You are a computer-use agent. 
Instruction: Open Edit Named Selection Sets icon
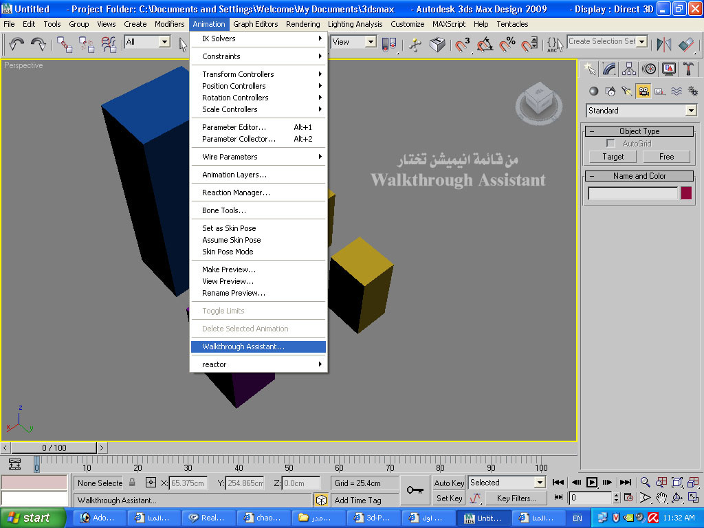555,44
